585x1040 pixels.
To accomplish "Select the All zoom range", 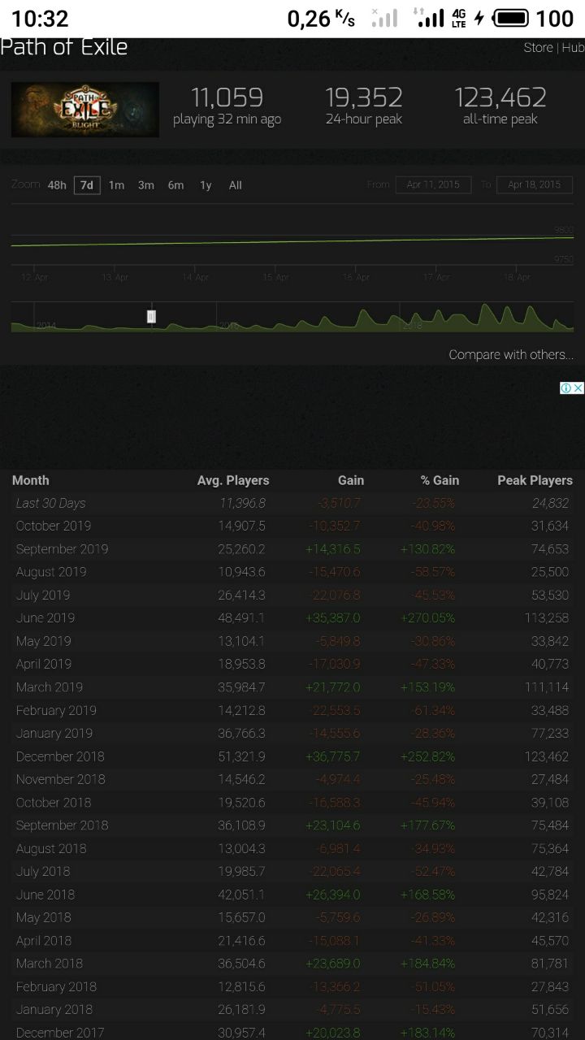I will pos(236,185).
